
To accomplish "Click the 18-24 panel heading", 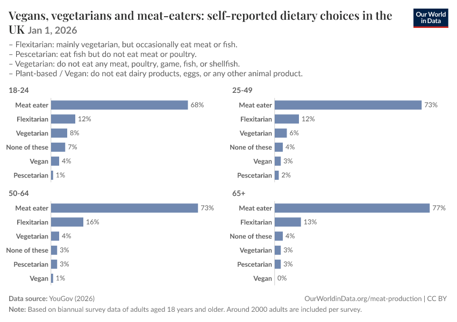I will click(19, 90).
